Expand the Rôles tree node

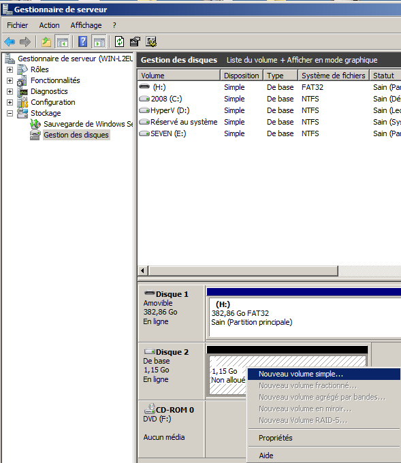[x=10, y=69]
